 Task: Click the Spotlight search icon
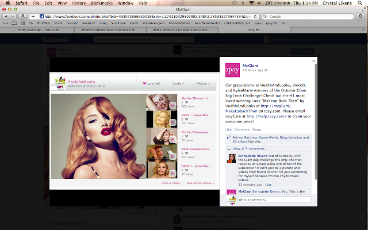coord(360,3)
